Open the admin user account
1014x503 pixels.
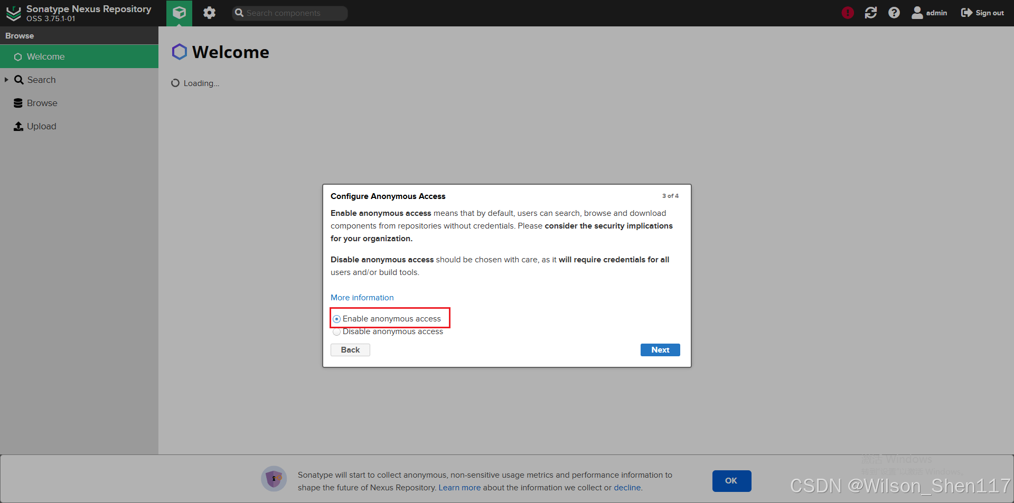tap(929, 13)
